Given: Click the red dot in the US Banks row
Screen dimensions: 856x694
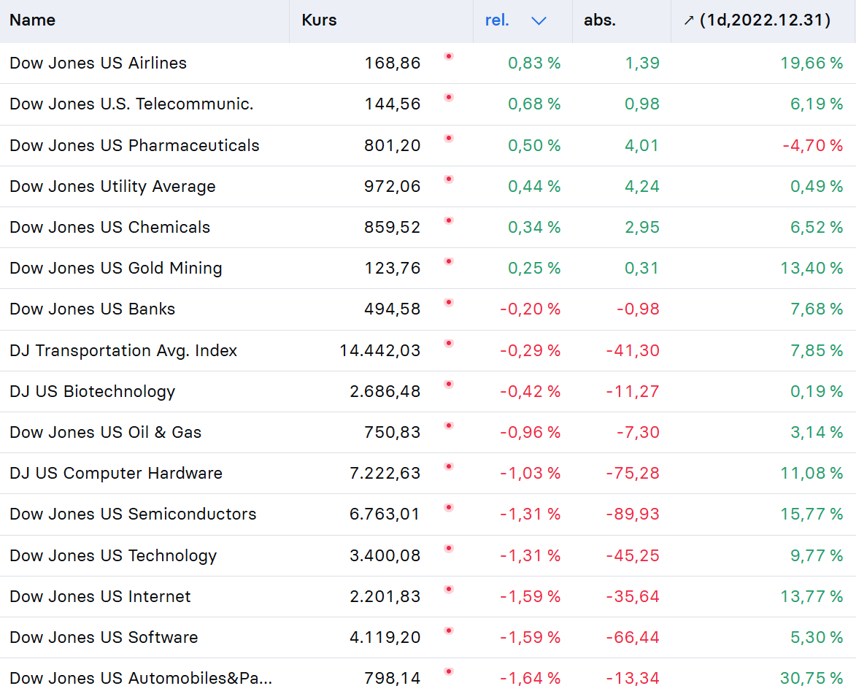Looking at the screenshot, I should click(449, 303).
